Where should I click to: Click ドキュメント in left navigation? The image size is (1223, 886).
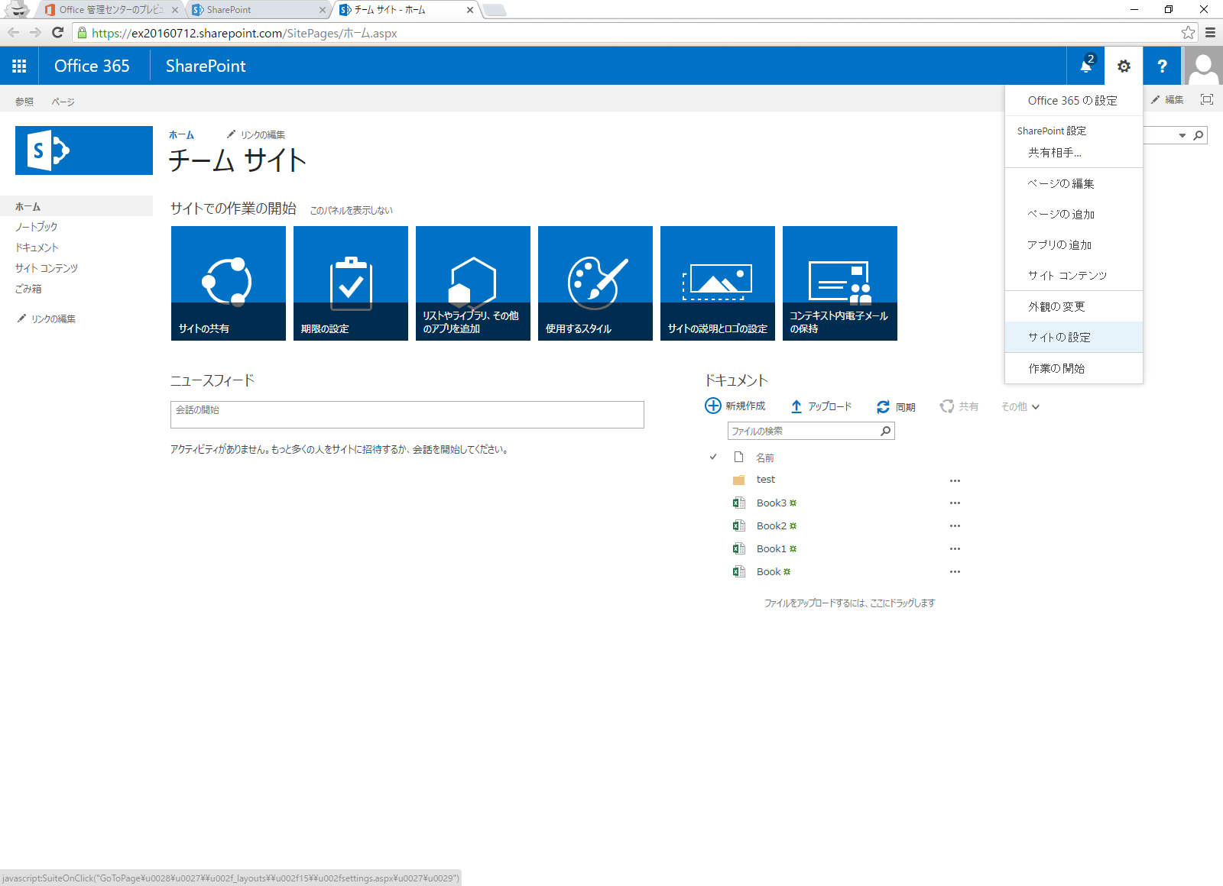point(37,247)
